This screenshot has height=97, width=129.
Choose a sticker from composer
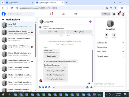click(46, 87)
